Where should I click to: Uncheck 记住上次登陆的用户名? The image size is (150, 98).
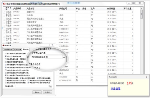6,56
